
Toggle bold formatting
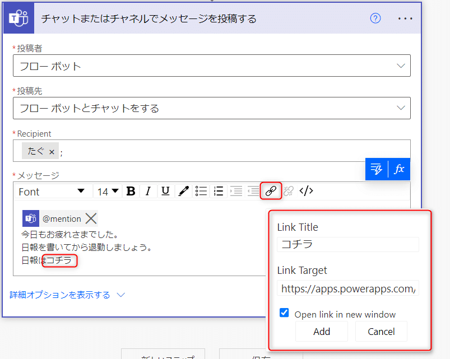click(x=131, y=191)
